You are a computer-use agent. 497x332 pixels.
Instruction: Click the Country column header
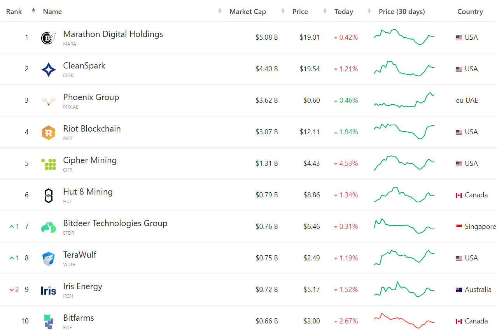pyautogui.click(x=470, y=12)
